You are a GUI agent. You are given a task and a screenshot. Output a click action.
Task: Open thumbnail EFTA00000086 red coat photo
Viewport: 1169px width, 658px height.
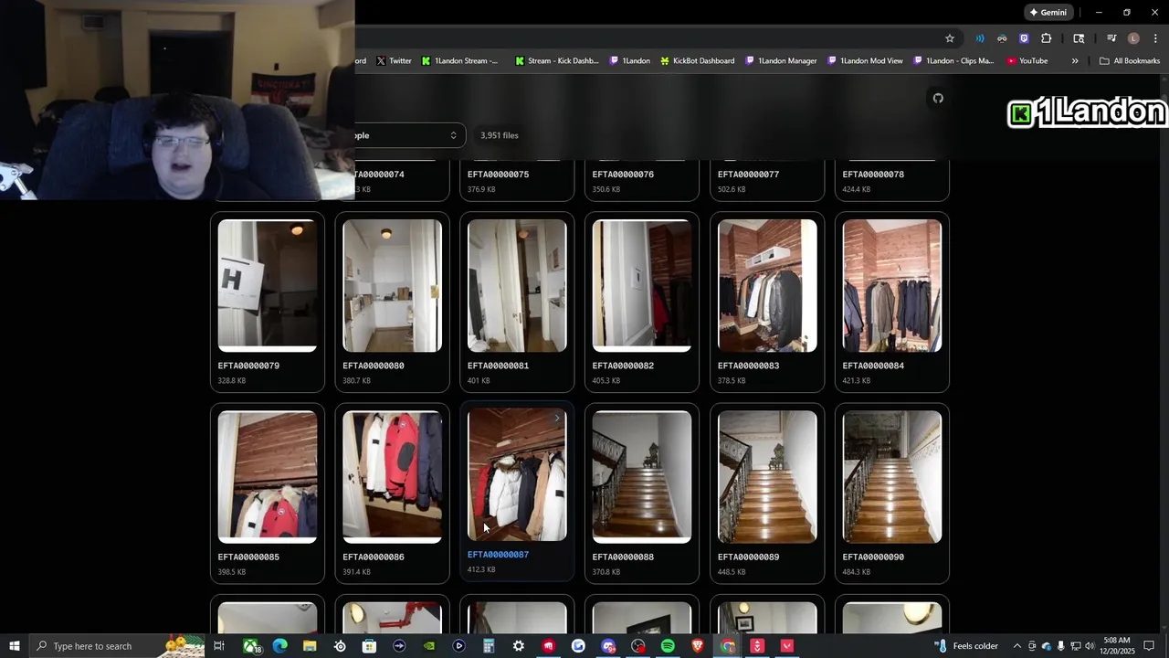[392, 477]
